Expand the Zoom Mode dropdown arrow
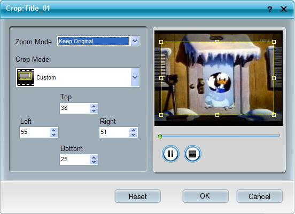Screen dimensions: 295x214 pos(135,41)
